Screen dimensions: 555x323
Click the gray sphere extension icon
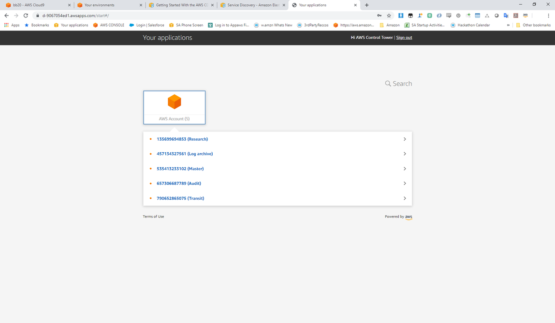pyautogui.click(x=497, y=15)
